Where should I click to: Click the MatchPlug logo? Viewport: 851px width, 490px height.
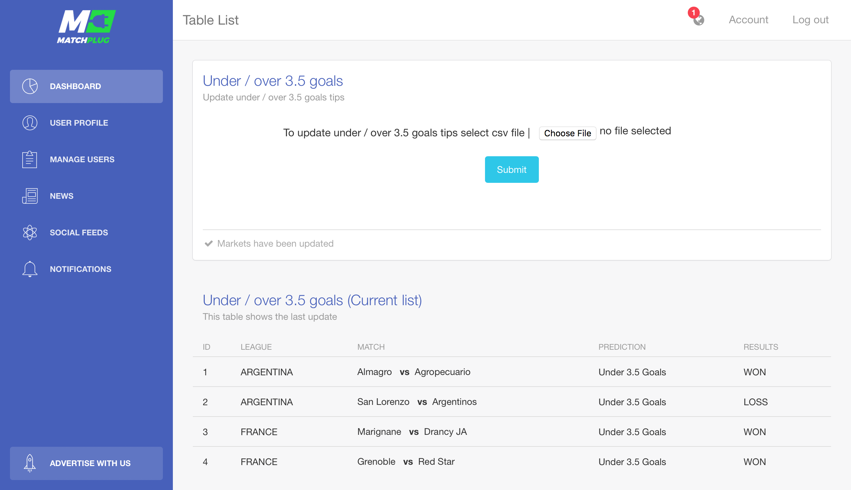(86, 27)
